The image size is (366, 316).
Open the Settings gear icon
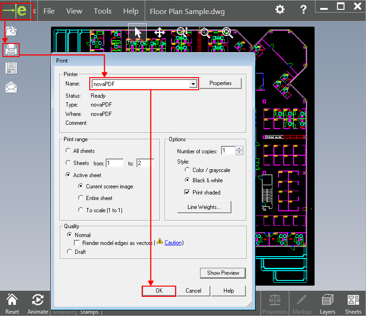[x=280, y=10]
